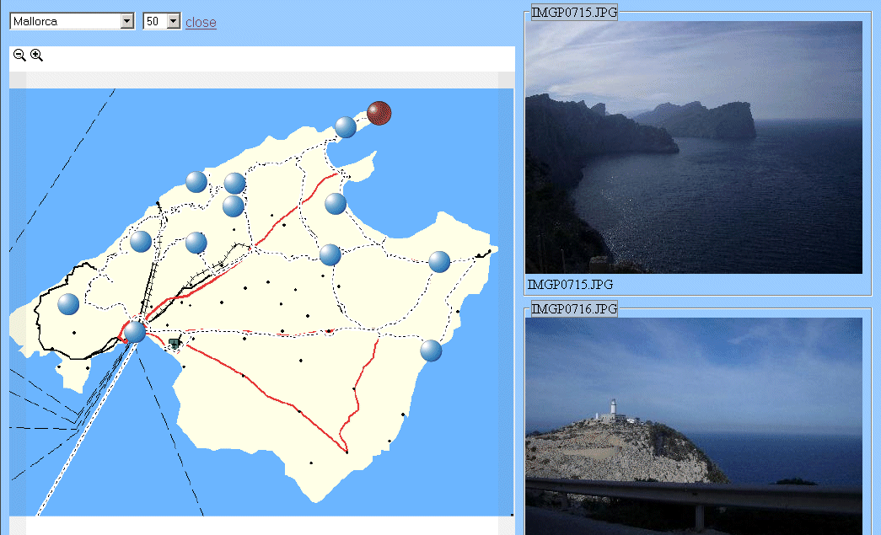Click the blue marker in the island's center
The width and height of the screenshot is (881, 535).
coord(330,254)
